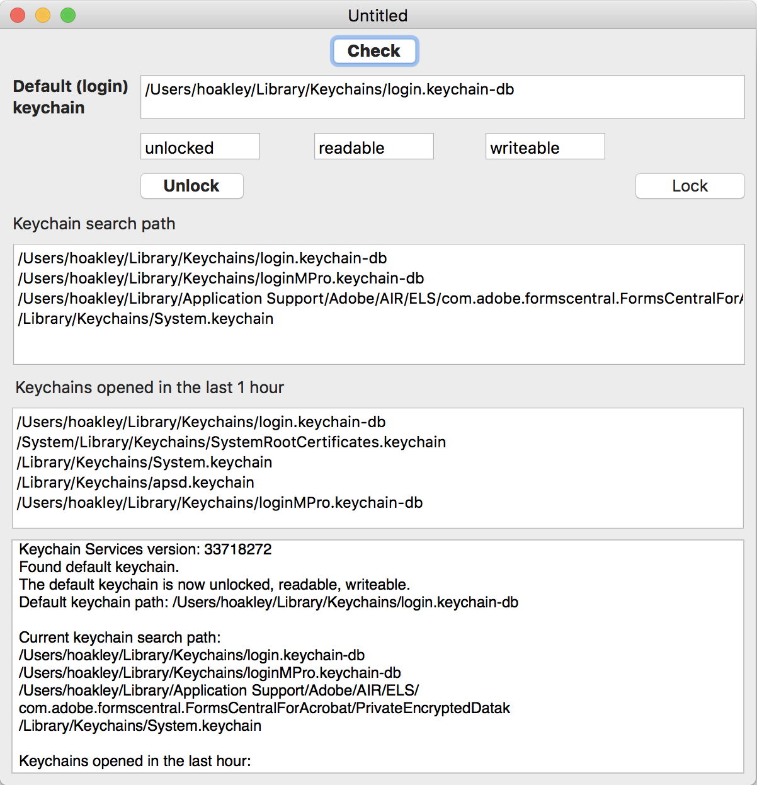This screenshot has width=757, height=785.
Task: Click the 'Default keychain path' output line
Action: pos(269,602)
